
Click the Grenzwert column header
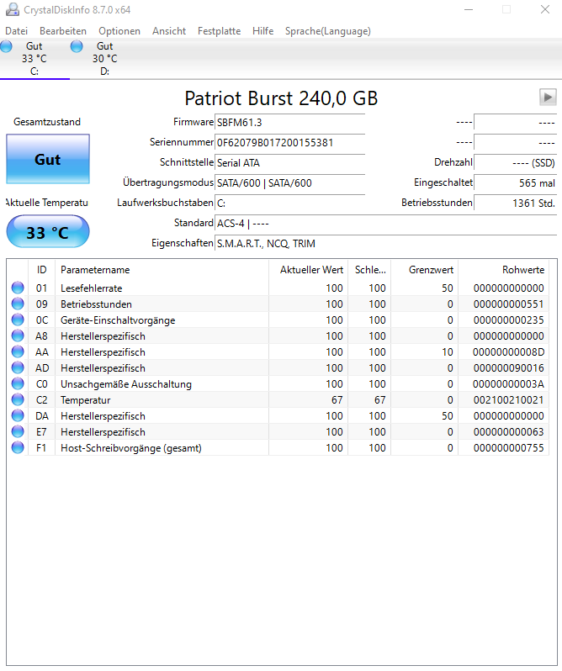point(424,270)
